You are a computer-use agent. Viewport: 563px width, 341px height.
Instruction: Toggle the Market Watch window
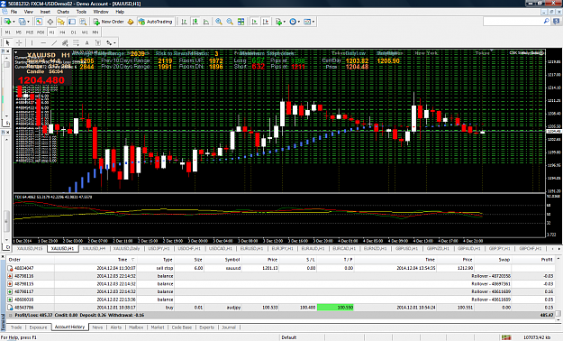tap(39, 22)
